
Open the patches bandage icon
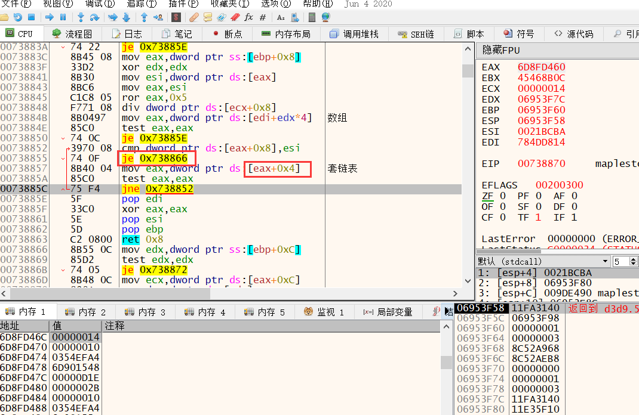pyautogui.click(x=193, y=17)
